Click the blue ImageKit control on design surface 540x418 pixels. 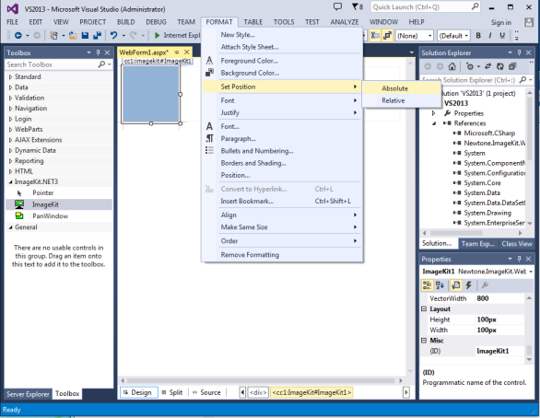tap(151, 94)
